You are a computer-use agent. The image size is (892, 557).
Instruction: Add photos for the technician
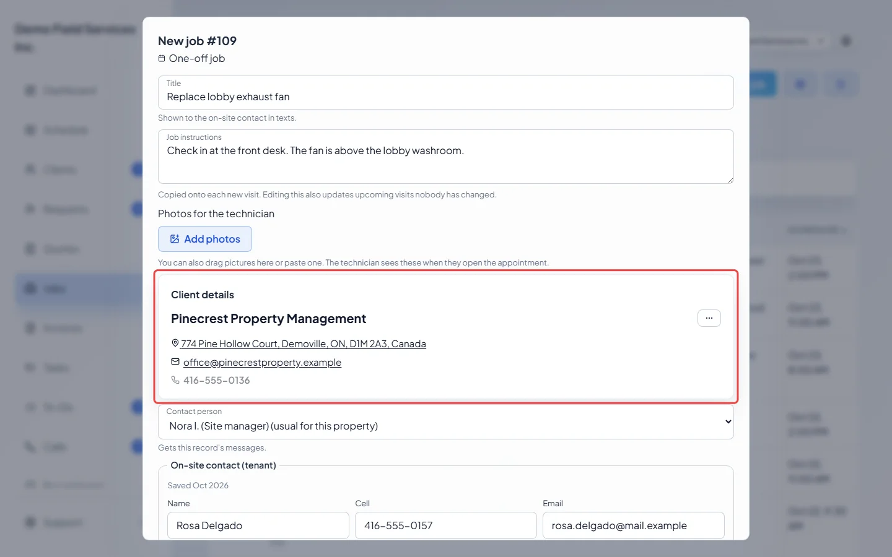pyautogui.click(x=205, y=239)
